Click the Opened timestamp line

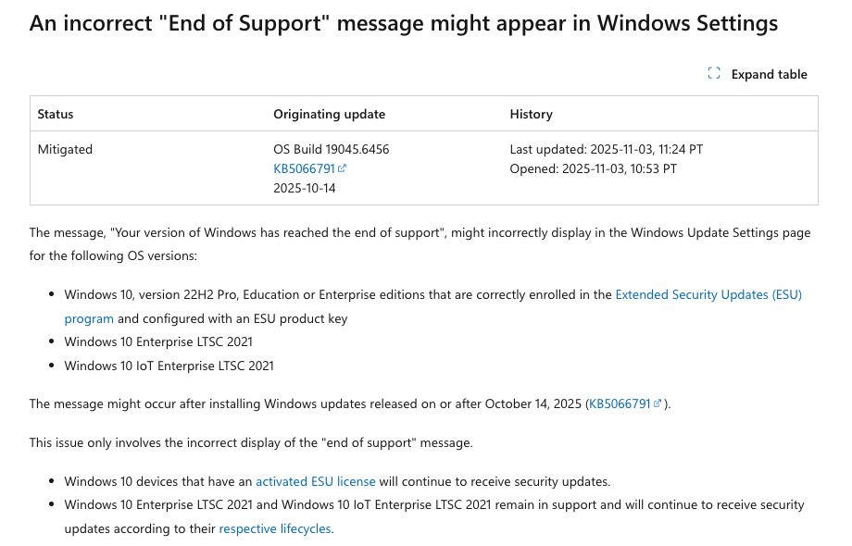[593, 168]
